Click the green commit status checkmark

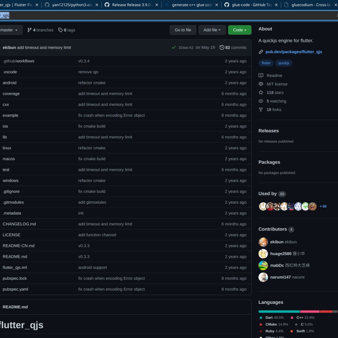(x=174, y=47)
